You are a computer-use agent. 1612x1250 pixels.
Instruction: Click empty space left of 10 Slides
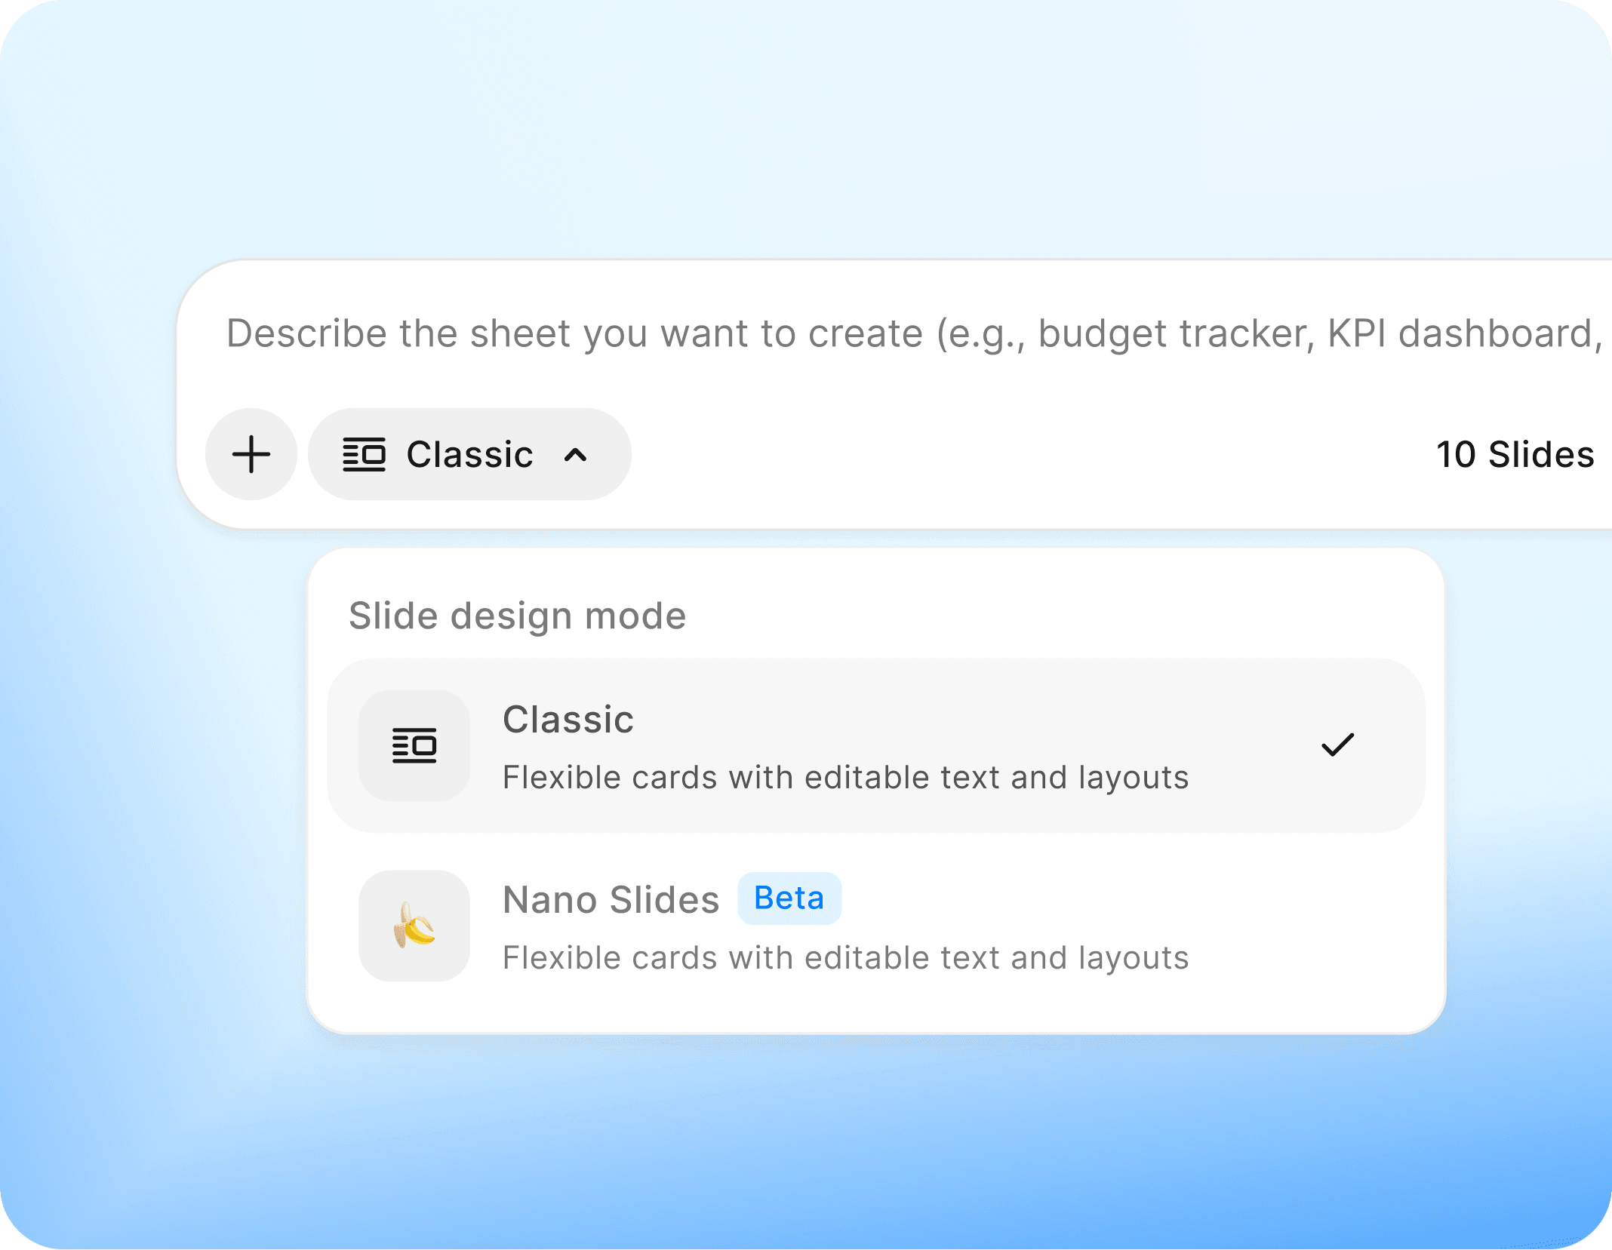click(x=1057, y=454)
